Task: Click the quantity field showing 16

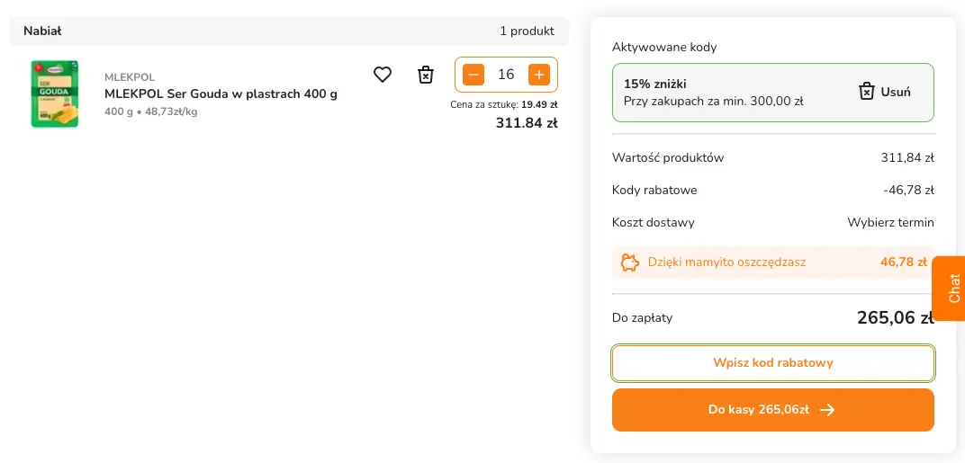Action: (506, 75)
